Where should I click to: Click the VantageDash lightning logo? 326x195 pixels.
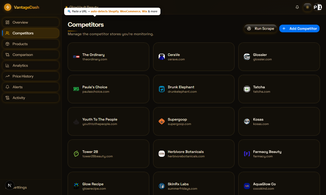tap(8, 7)
